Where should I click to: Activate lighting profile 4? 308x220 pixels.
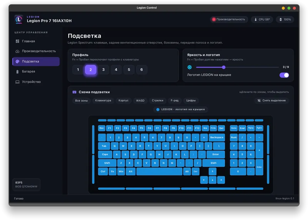(x=116, y=69)
